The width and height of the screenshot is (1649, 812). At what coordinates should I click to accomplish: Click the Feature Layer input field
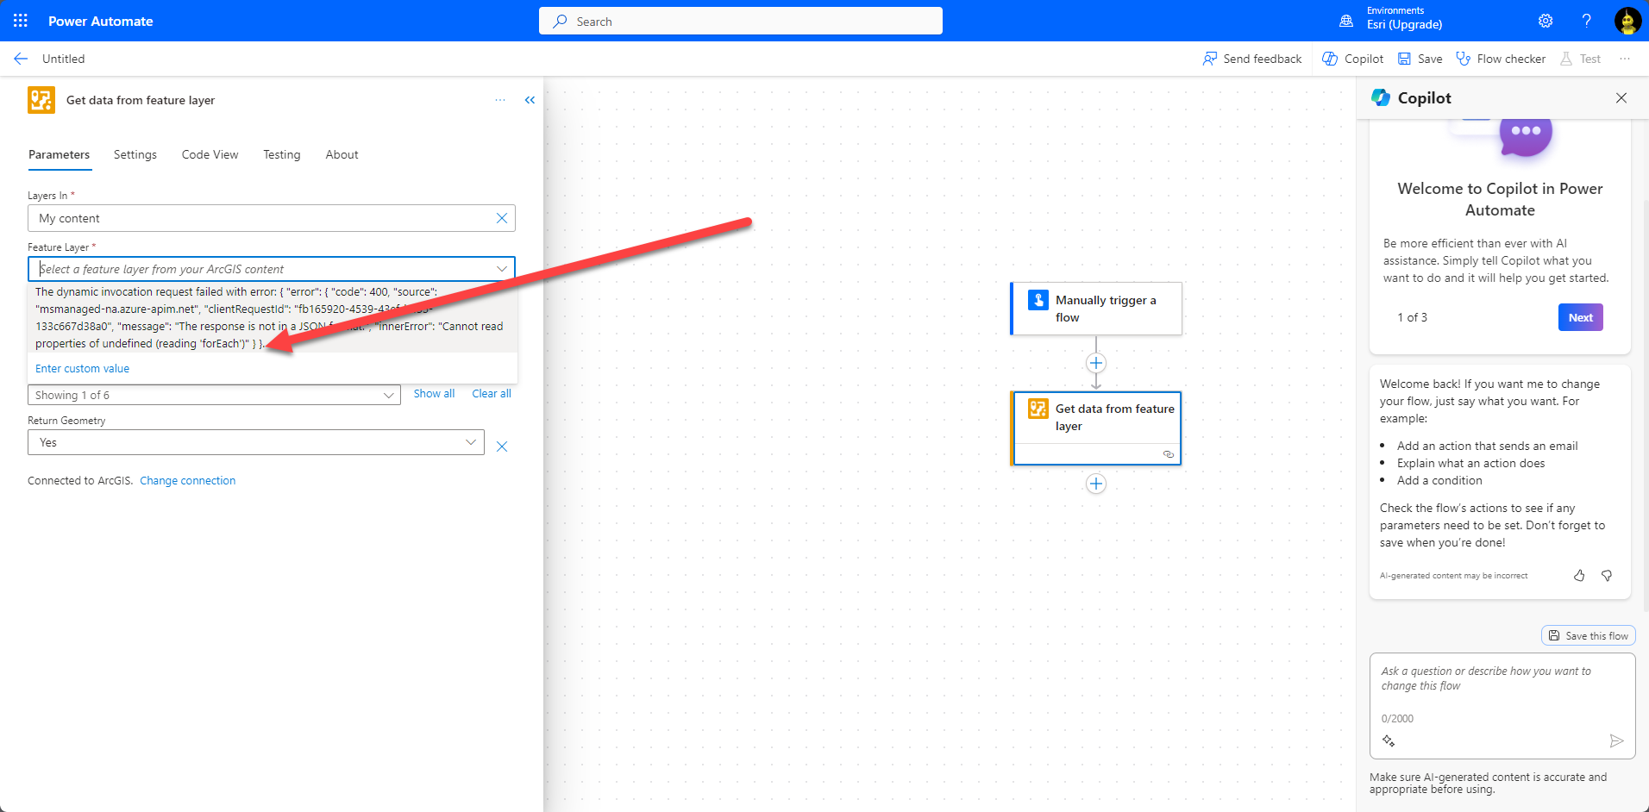coord(271,269)
